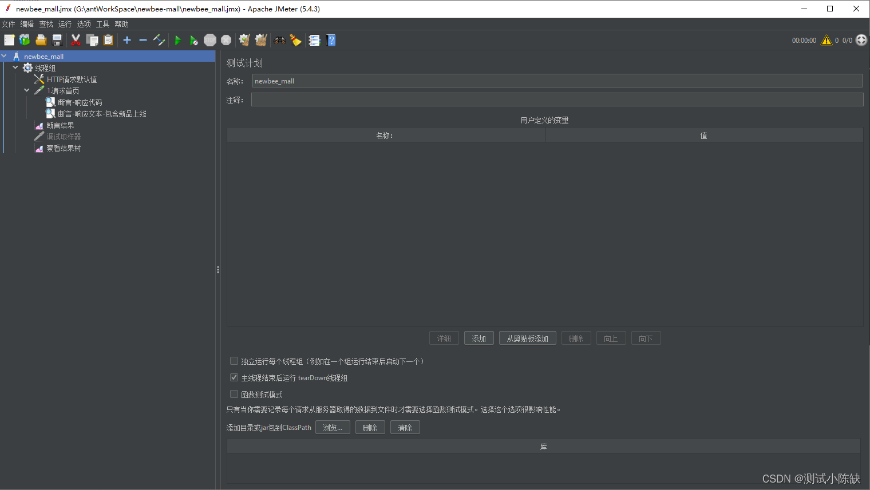870x490 pixels.
Task: Click the 添加 button under variables table
Action: (479, 338)
